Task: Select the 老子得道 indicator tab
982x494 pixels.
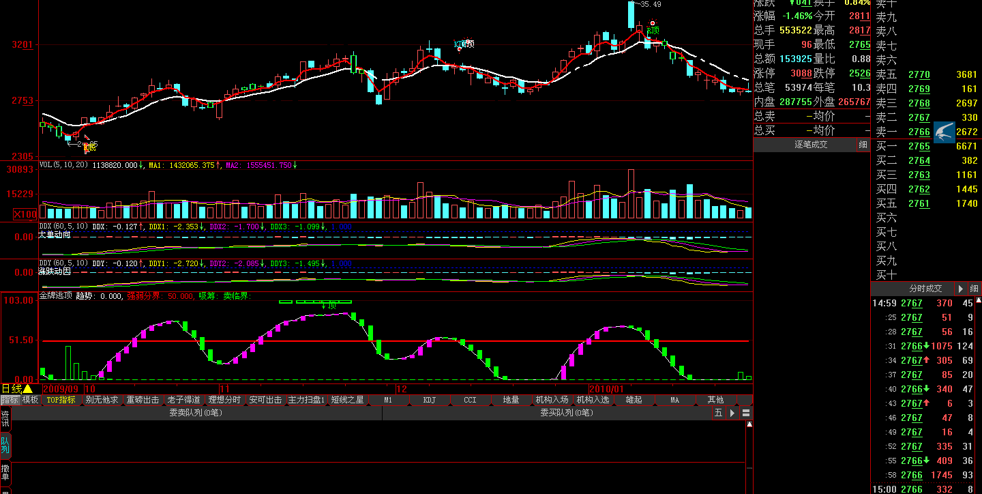Action: coord(184,400)
